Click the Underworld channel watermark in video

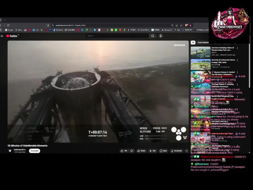point(185,137)
